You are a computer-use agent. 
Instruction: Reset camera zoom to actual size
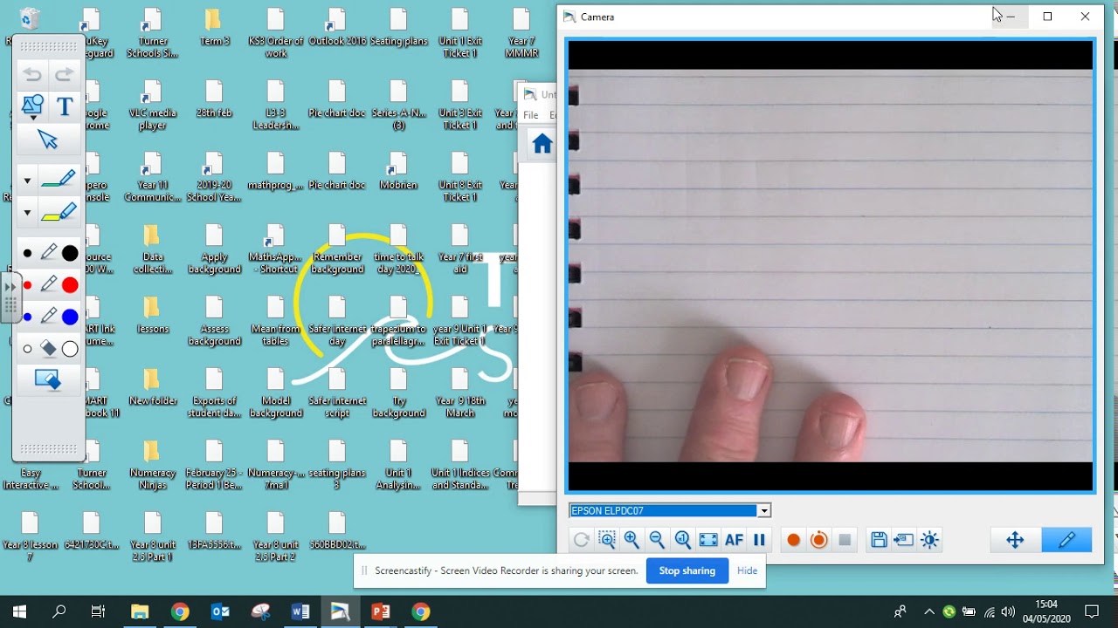[683, 540]
